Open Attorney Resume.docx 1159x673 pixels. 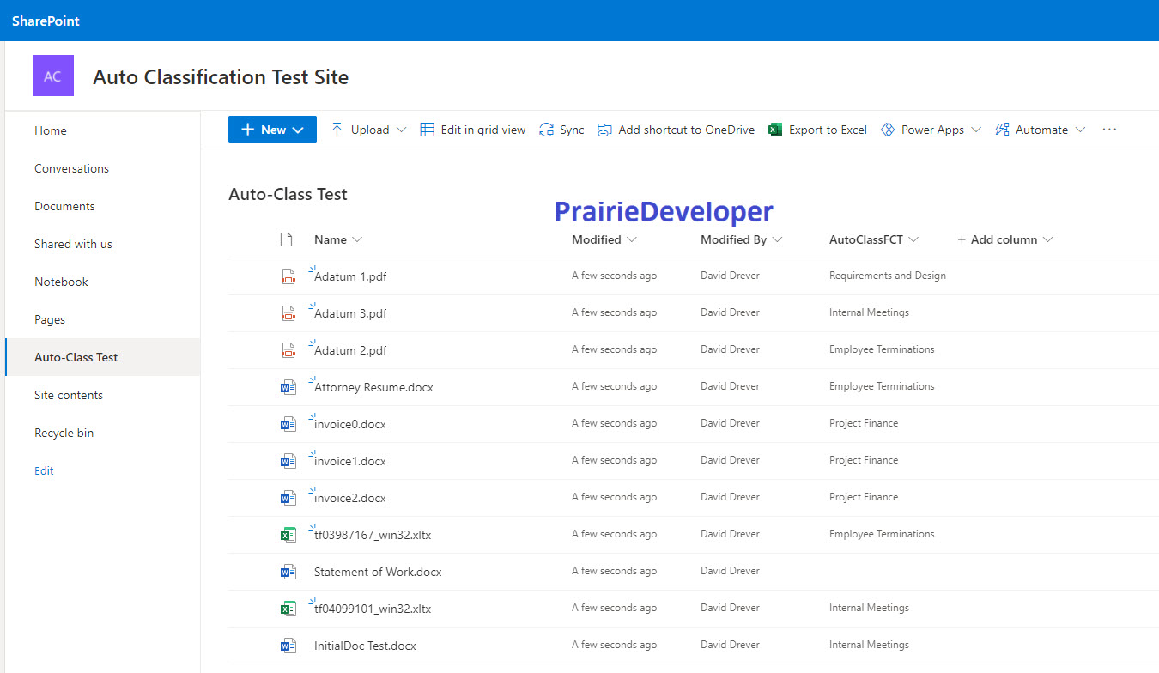373,387
